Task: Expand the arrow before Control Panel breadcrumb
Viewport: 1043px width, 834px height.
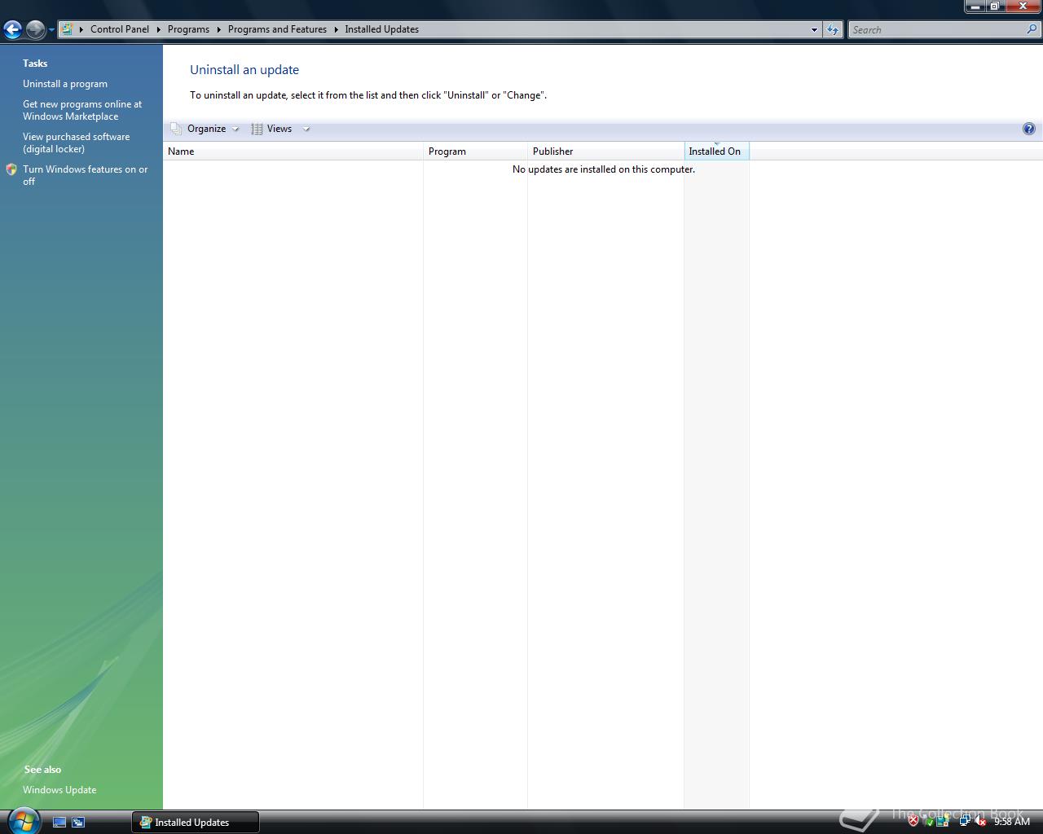Action: coord(81,29)
